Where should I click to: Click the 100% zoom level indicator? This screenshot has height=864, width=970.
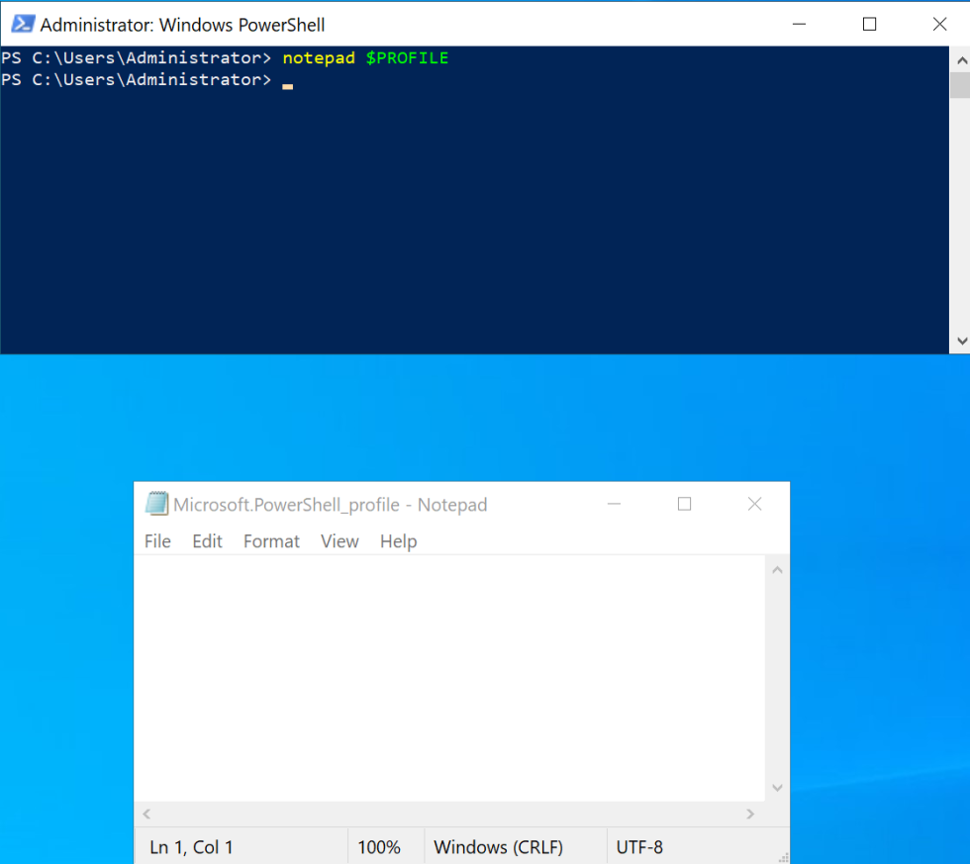pos(379,847)
